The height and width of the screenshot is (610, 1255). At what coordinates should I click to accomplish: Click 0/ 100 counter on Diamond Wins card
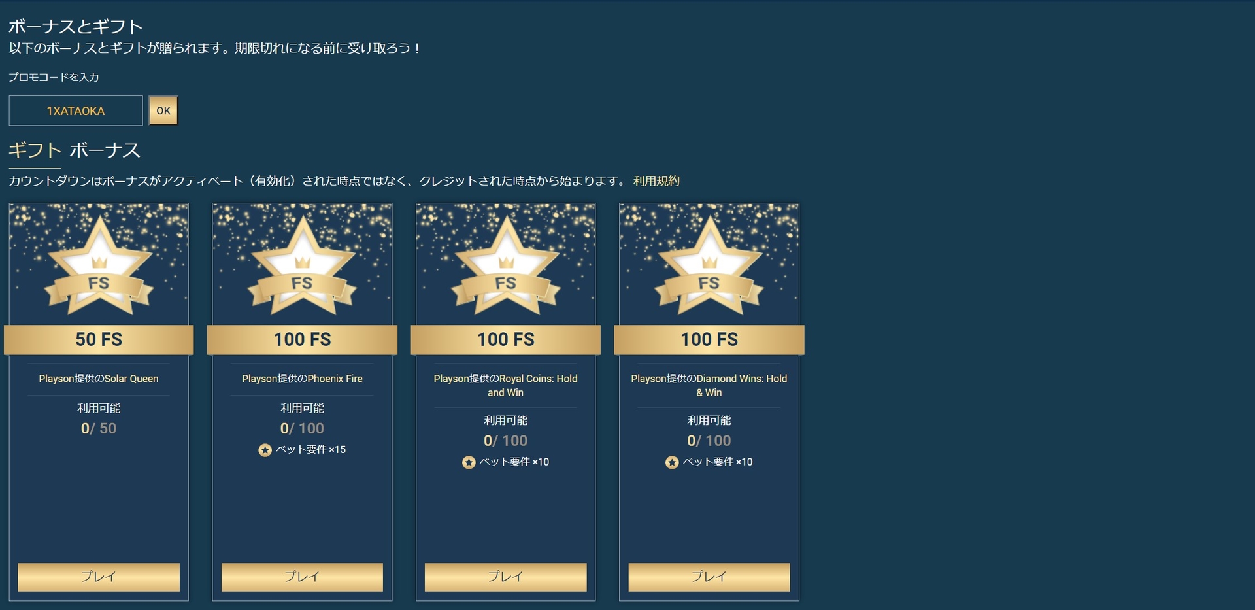coord(709,441)
